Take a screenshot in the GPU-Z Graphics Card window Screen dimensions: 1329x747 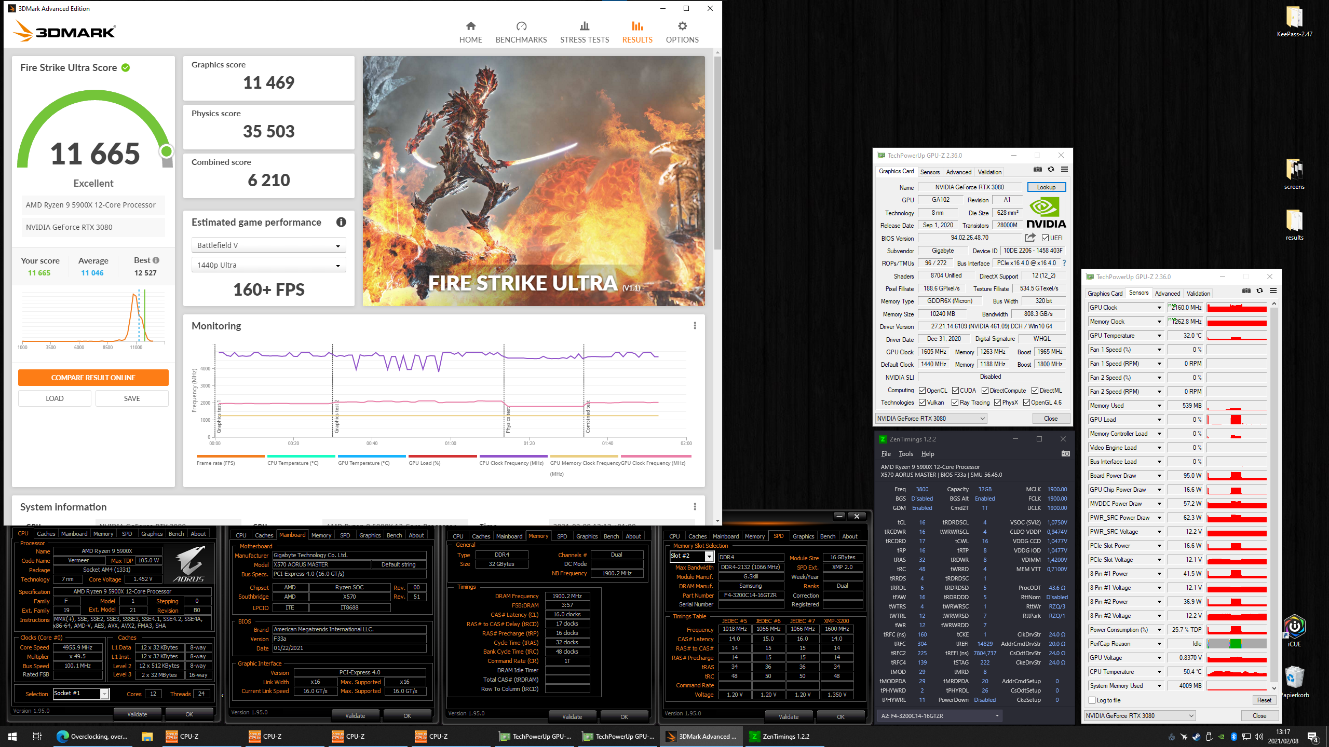click(x=1037, y=170)
